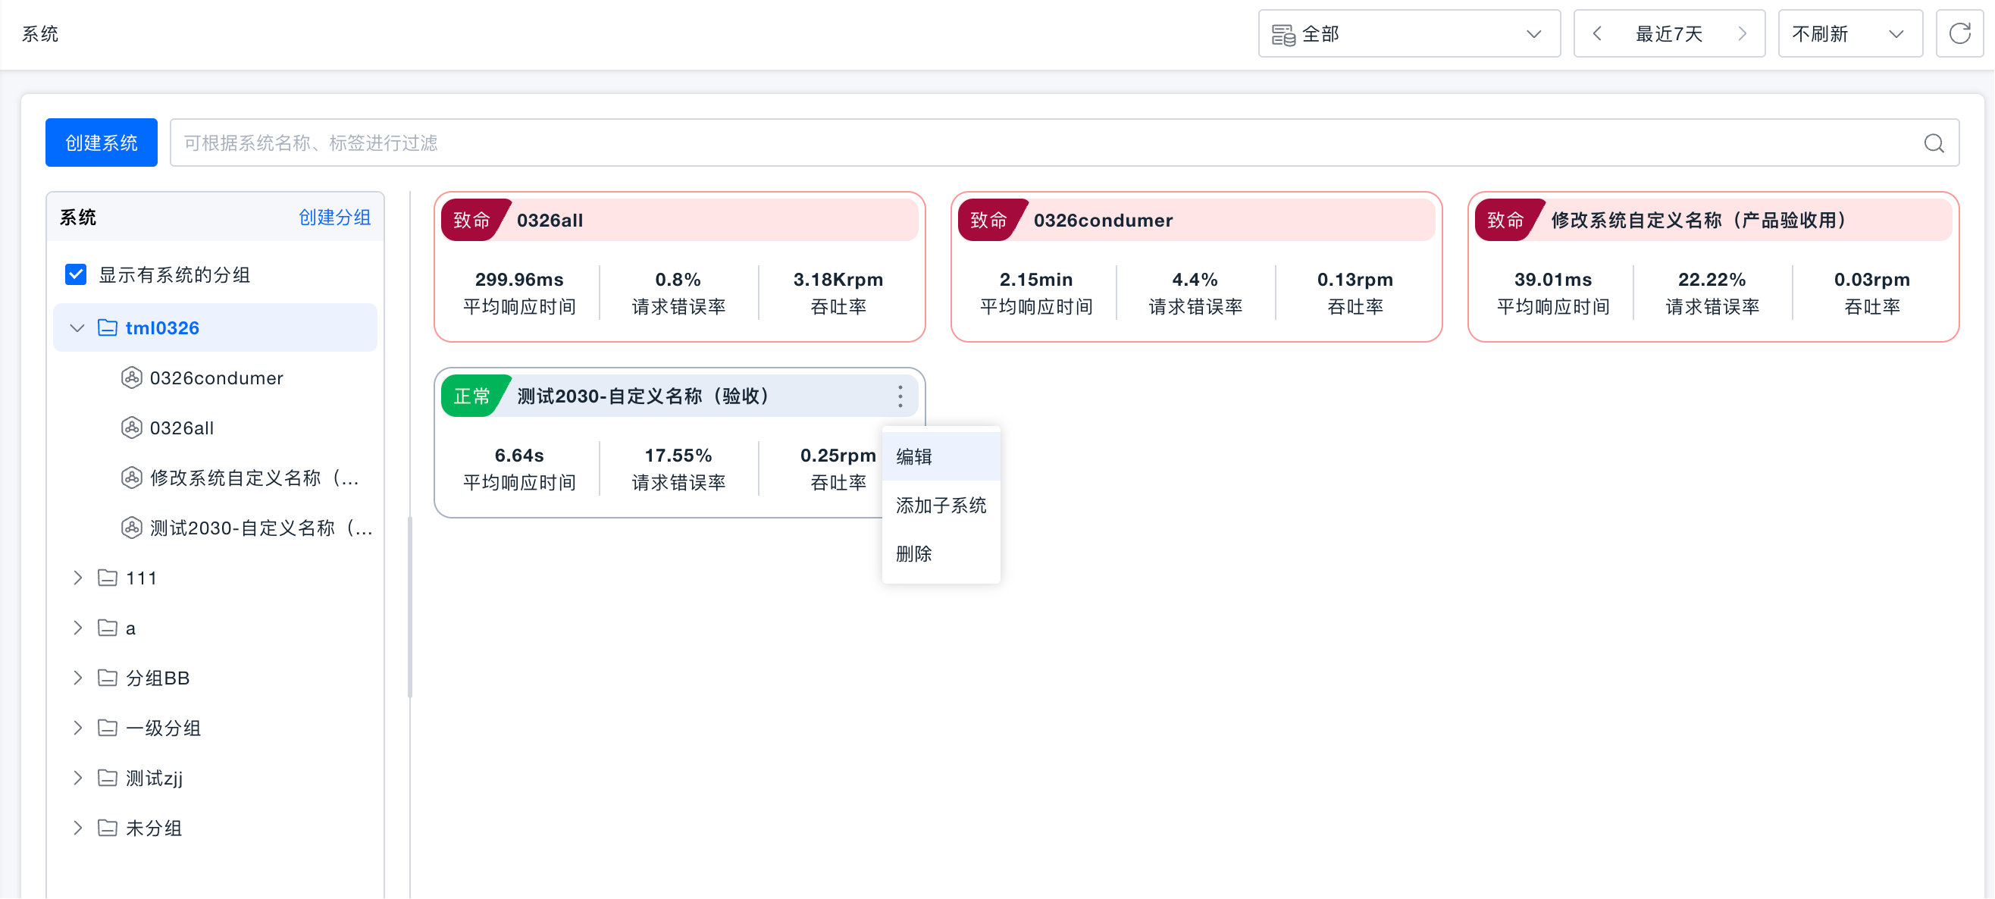Open the 全部 dropdown selector
This screenshot has width=1995, height=899.
(1409, 33)
